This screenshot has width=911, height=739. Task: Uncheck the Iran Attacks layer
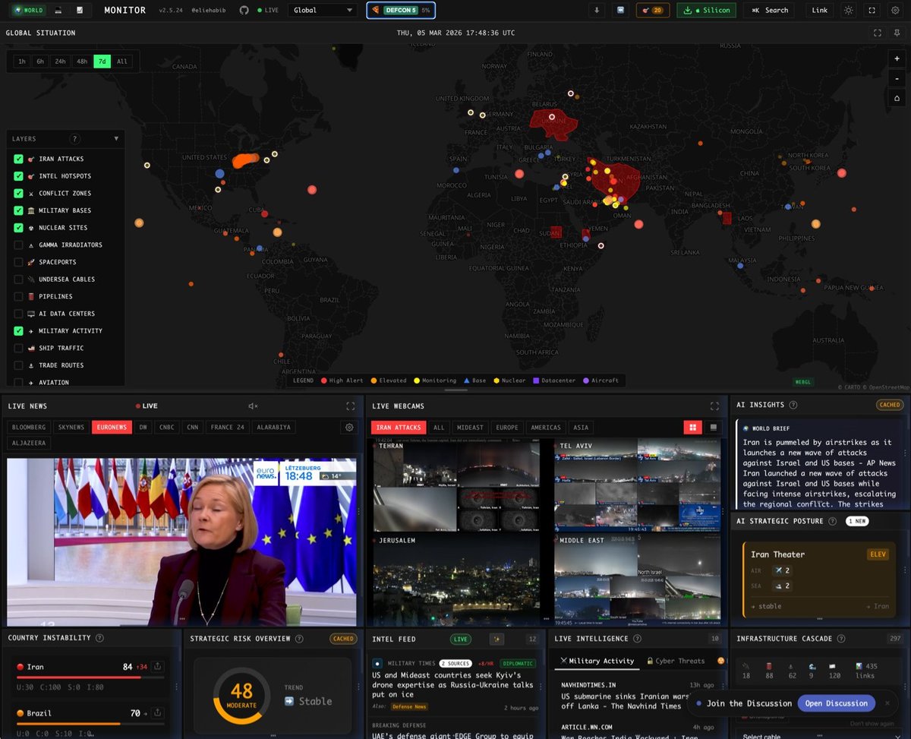(18, 159)
